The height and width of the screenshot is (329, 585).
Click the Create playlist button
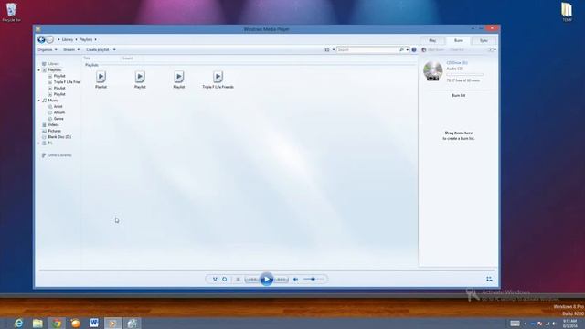[98, 49]
